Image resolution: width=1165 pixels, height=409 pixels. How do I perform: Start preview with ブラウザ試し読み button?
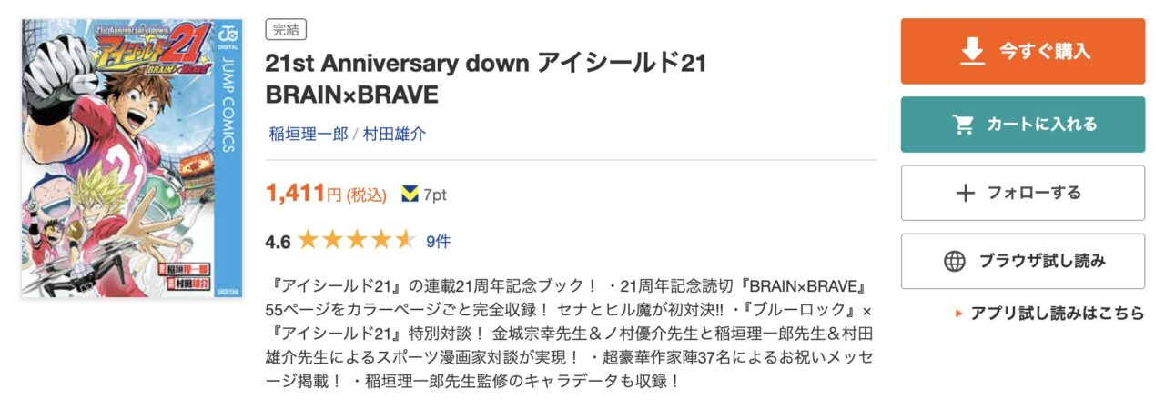point(1023,262)
